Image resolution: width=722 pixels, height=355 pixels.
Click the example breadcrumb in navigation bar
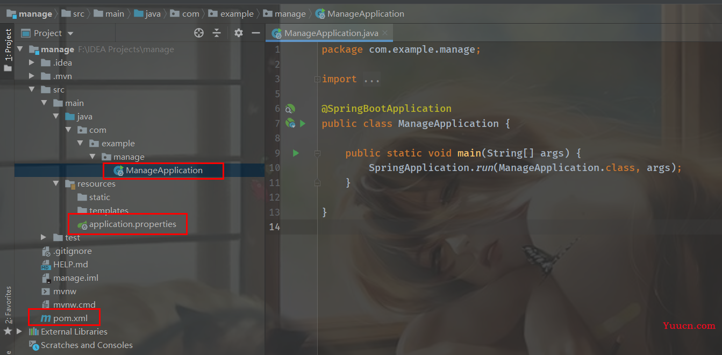(237, 14)
